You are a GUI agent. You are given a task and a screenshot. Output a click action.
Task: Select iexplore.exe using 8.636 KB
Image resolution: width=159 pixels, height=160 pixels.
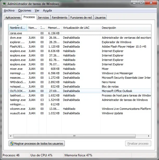[x=80, y=51]
